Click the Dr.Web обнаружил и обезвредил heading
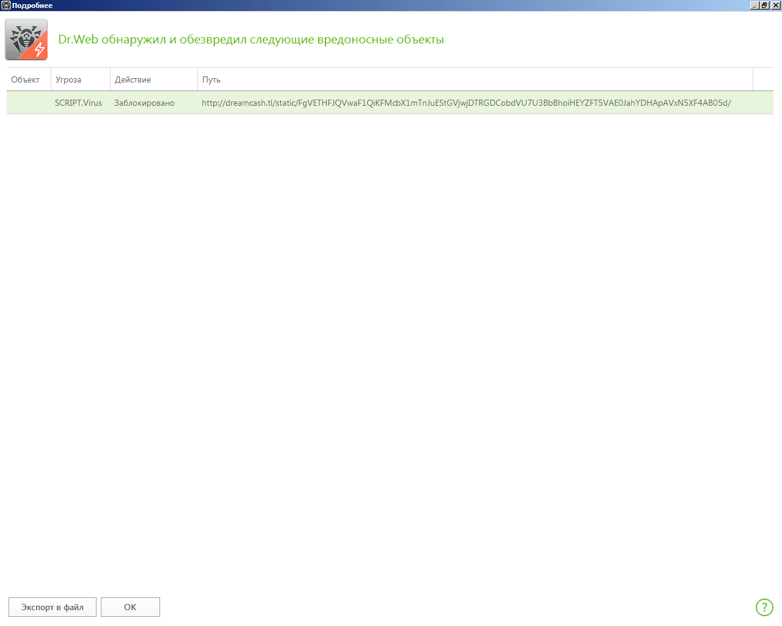The image size is (782, 626). tap(251, 40)
